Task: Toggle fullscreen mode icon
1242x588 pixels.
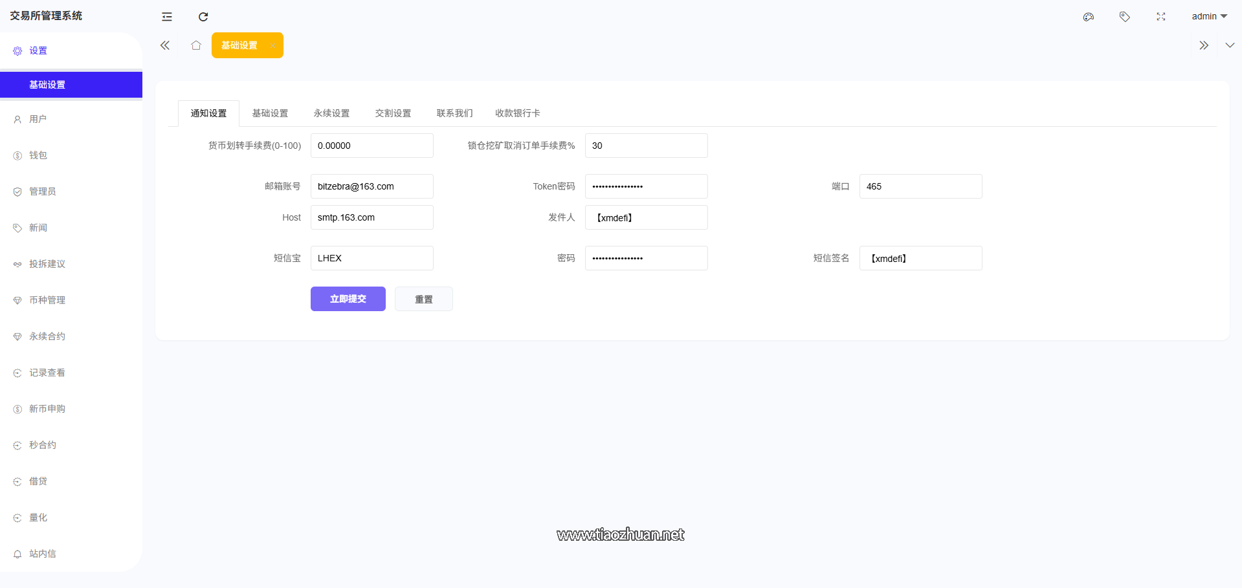Action: pos(1161,17)
